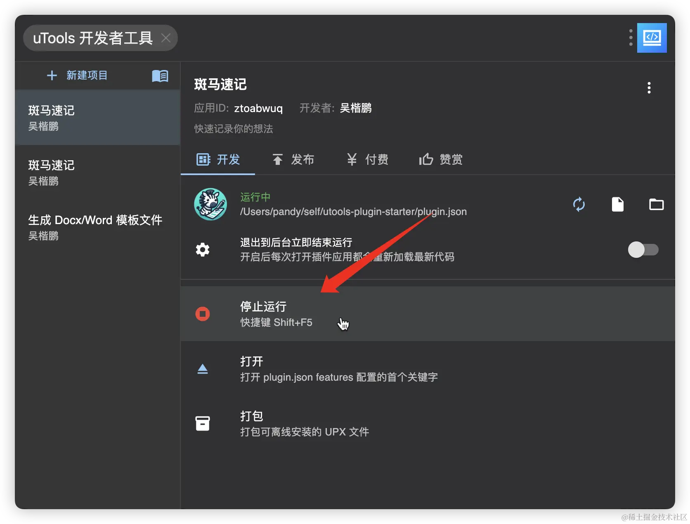
Task: Click 停止运行 to stop the plugin
Action: tap(428, 314)
